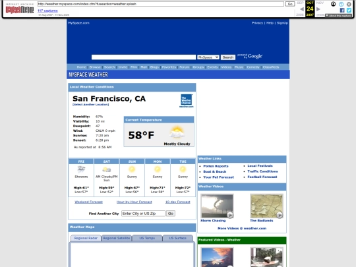Expand the About this capture panel
356x267 pixels.
pyautogui.click(x=338, y=16)
